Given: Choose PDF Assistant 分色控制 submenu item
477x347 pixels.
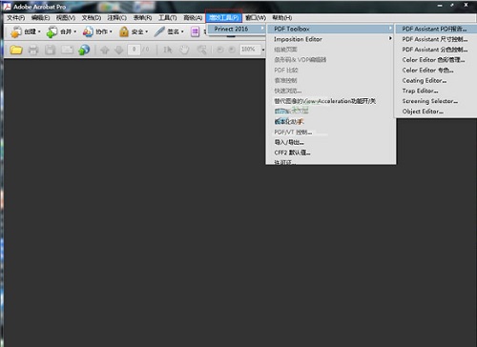Looking at the screenshot, I should 436,50.
